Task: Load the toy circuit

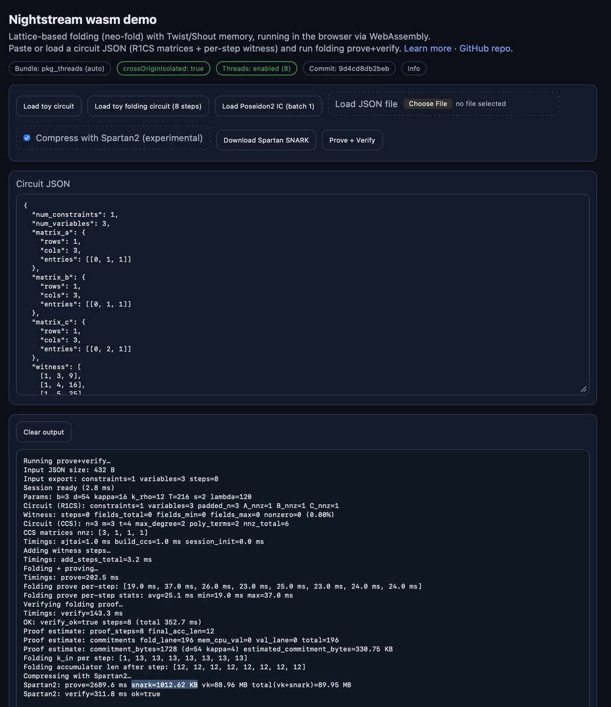Action: click(x=49, y=106)
